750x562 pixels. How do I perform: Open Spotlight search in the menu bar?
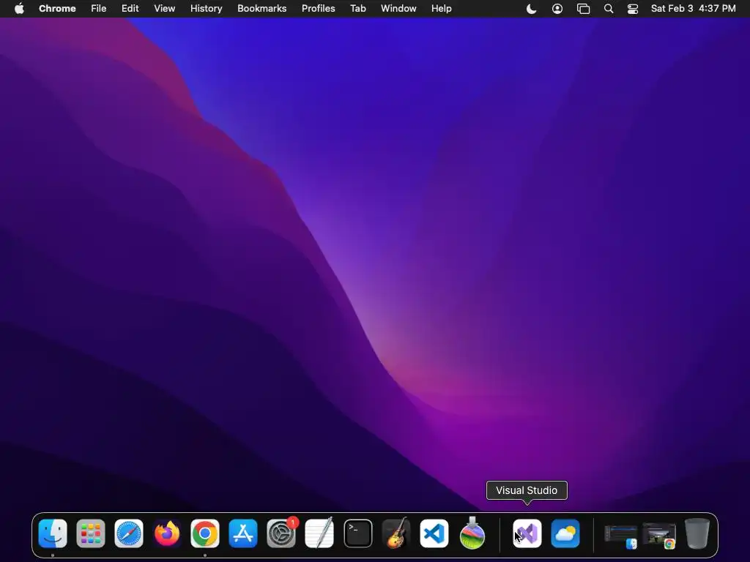[609, 9]
